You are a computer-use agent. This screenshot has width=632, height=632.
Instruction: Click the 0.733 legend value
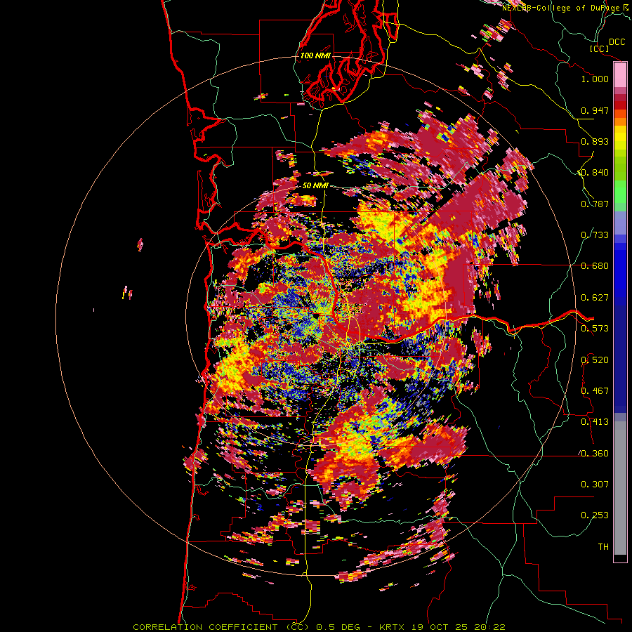click(595, 235)
